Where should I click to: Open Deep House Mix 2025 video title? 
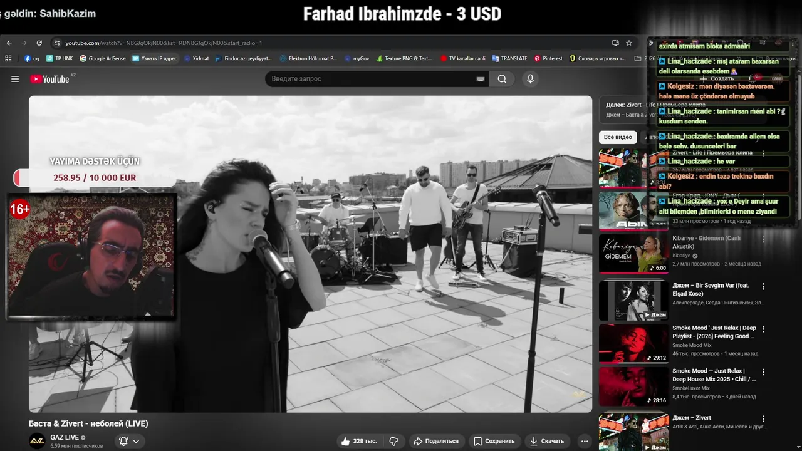[x=714, y=375]
